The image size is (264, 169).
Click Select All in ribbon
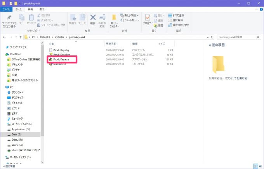click(x=176, y=15)
